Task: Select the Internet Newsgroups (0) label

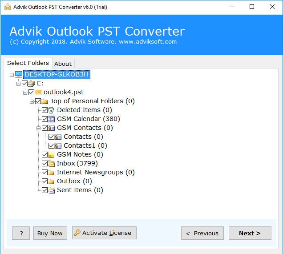Action: [x=96, y=172]
